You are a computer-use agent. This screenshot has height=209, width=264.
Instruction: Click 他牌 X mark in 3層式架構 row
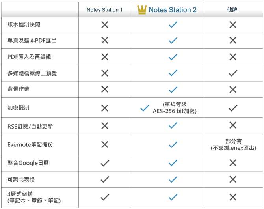(233, 197)
